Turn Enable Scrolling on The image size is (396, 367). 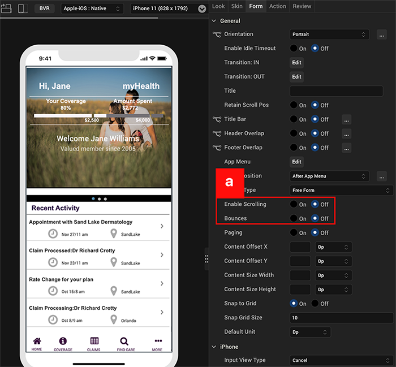294,204
